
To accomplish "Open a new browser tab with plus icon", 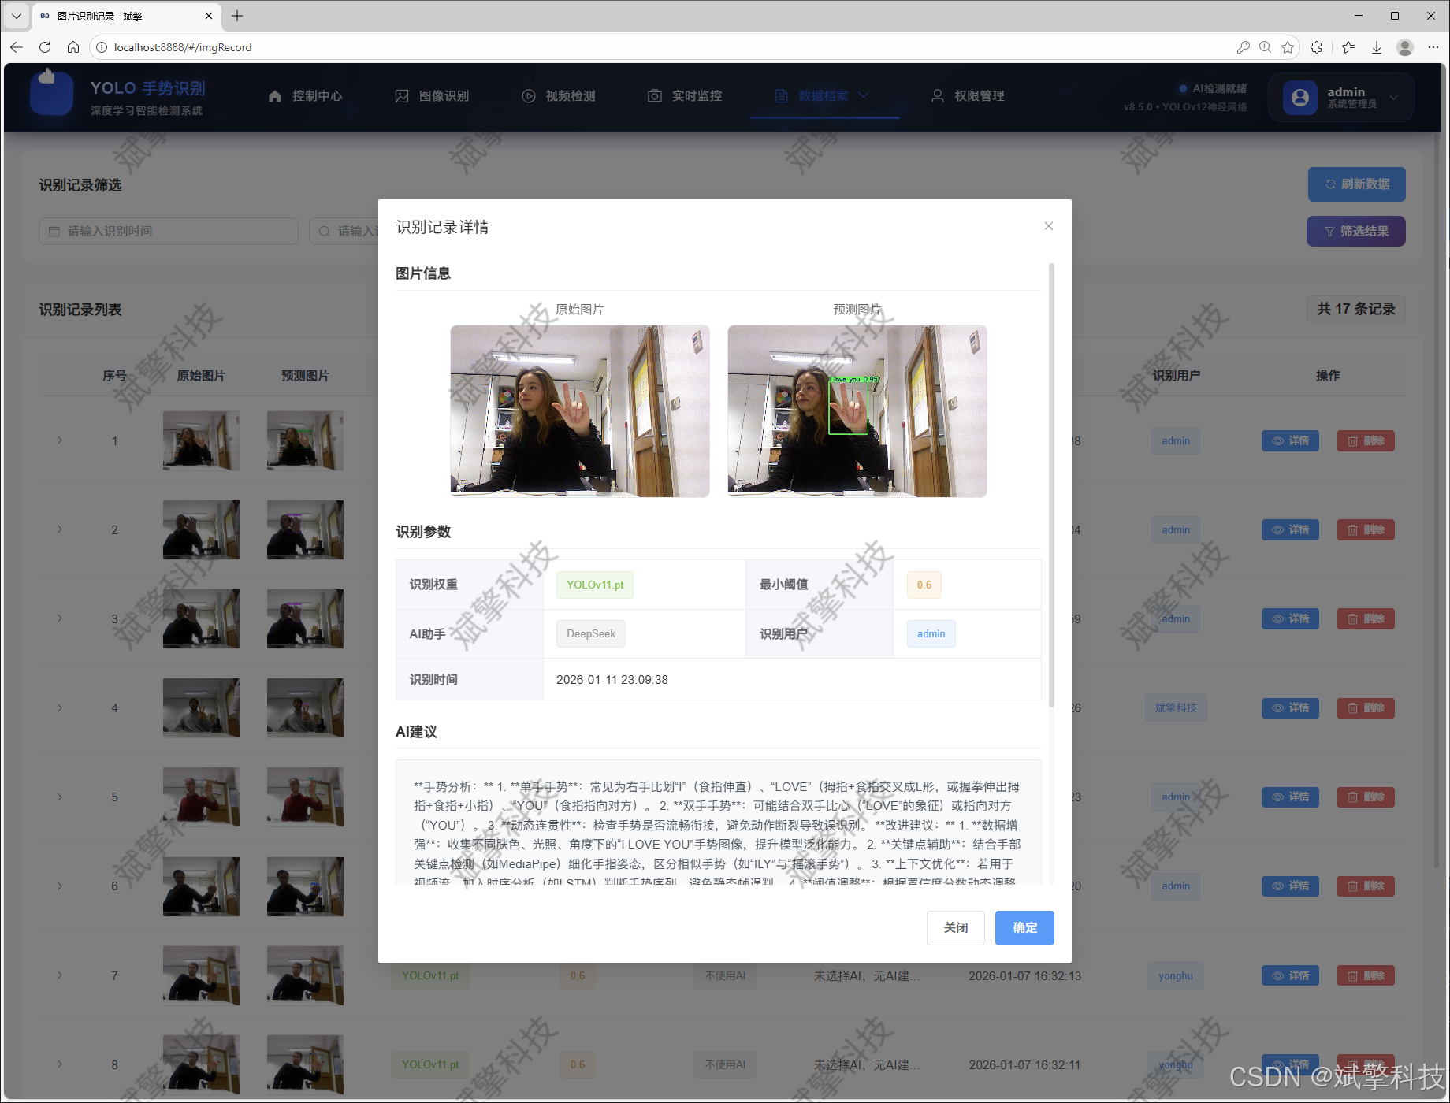I will click(x=237, y=16).
